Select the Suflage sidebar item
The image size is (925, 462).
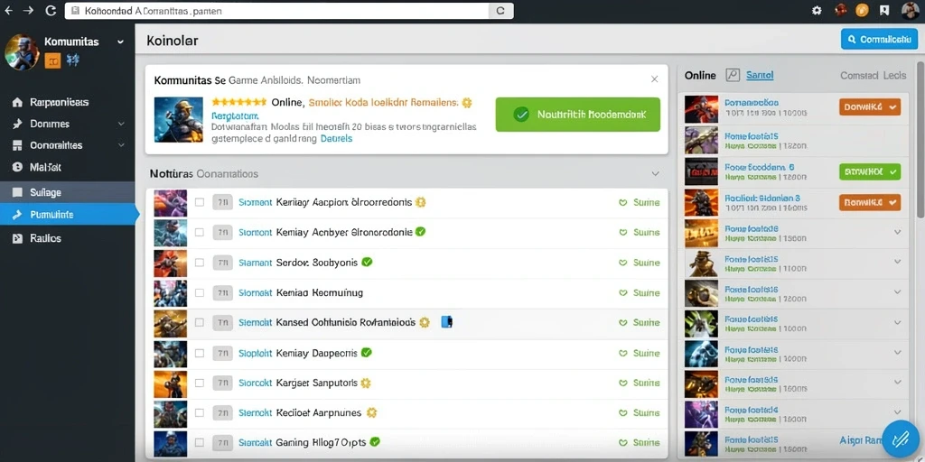pos(68,192)
